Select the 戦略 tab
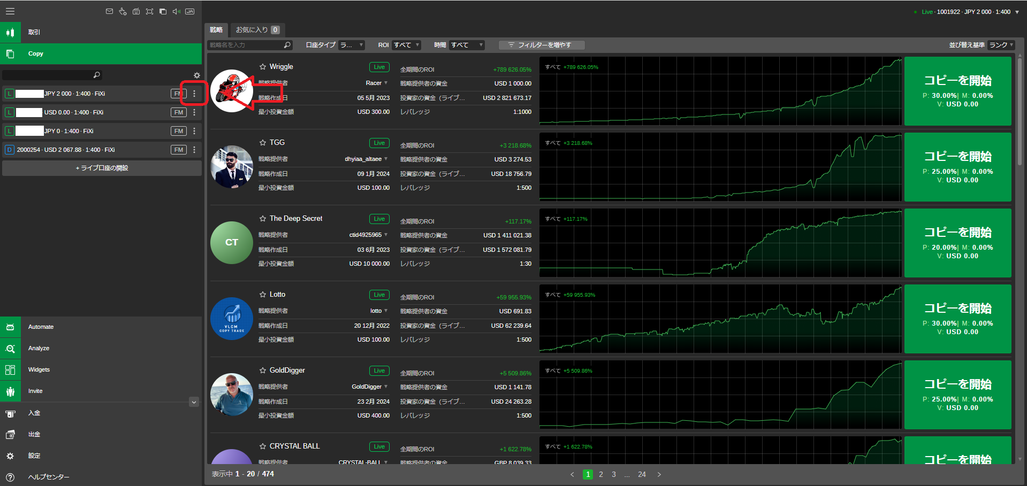This screenshot has height=486, width=1027. (216, 30)
